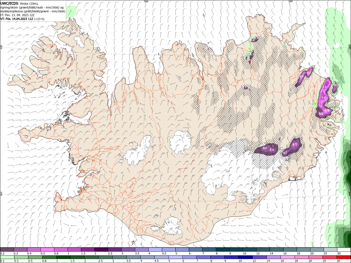Pick upper scale swatch between 20 and 25
The width and height of the screenshot is (351, 263).
coord(317,250)
